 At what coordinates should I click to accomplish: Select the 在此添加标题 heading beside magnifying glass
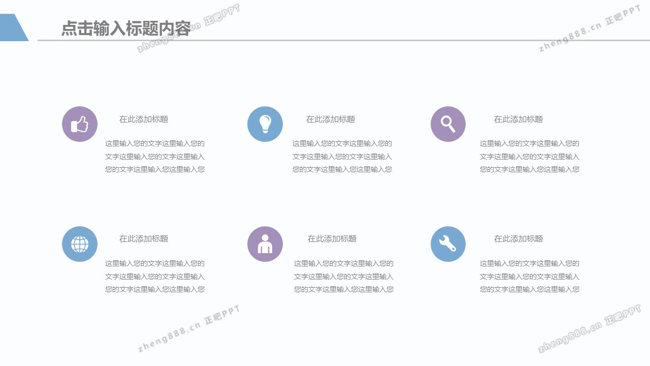point(518,119)
